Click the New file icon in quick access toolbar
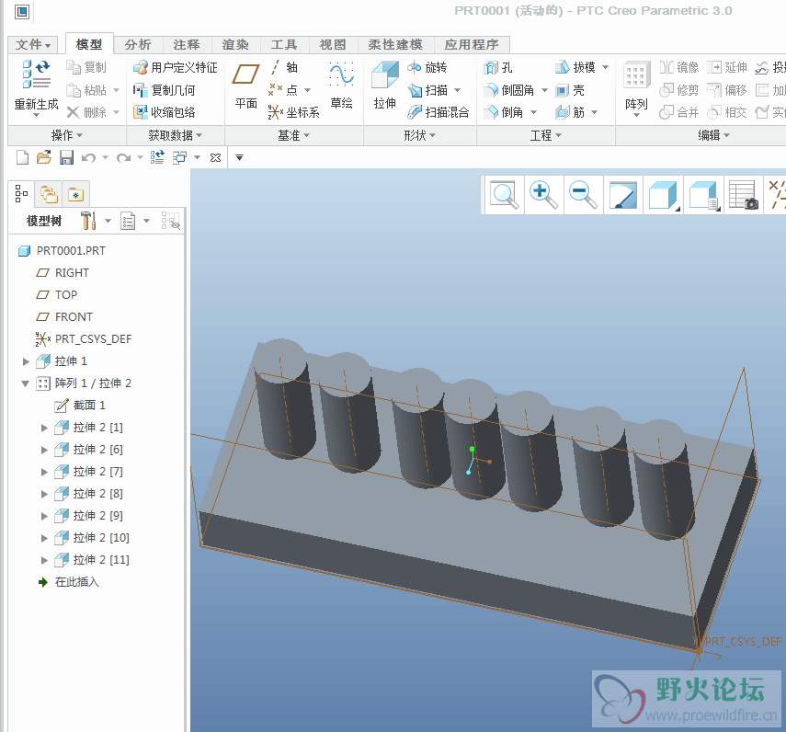This screenshot has height=732, width=786. point(23,157)
